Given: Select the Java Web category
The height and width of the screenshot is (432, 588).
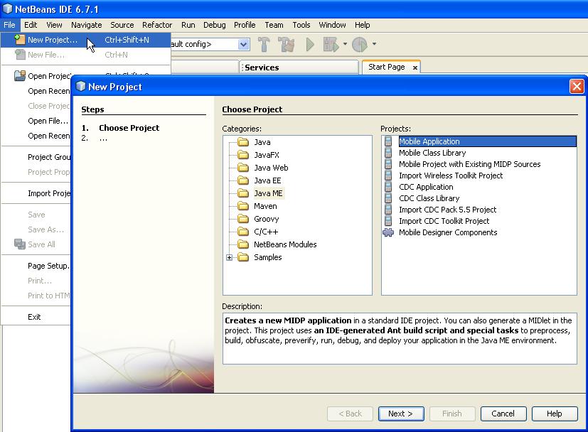Looking at the screenshot, I should tap(271, 168).
